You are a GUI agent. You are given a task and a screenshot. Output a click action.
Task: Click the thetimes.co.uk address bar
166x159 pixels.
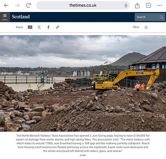[83, 5]
